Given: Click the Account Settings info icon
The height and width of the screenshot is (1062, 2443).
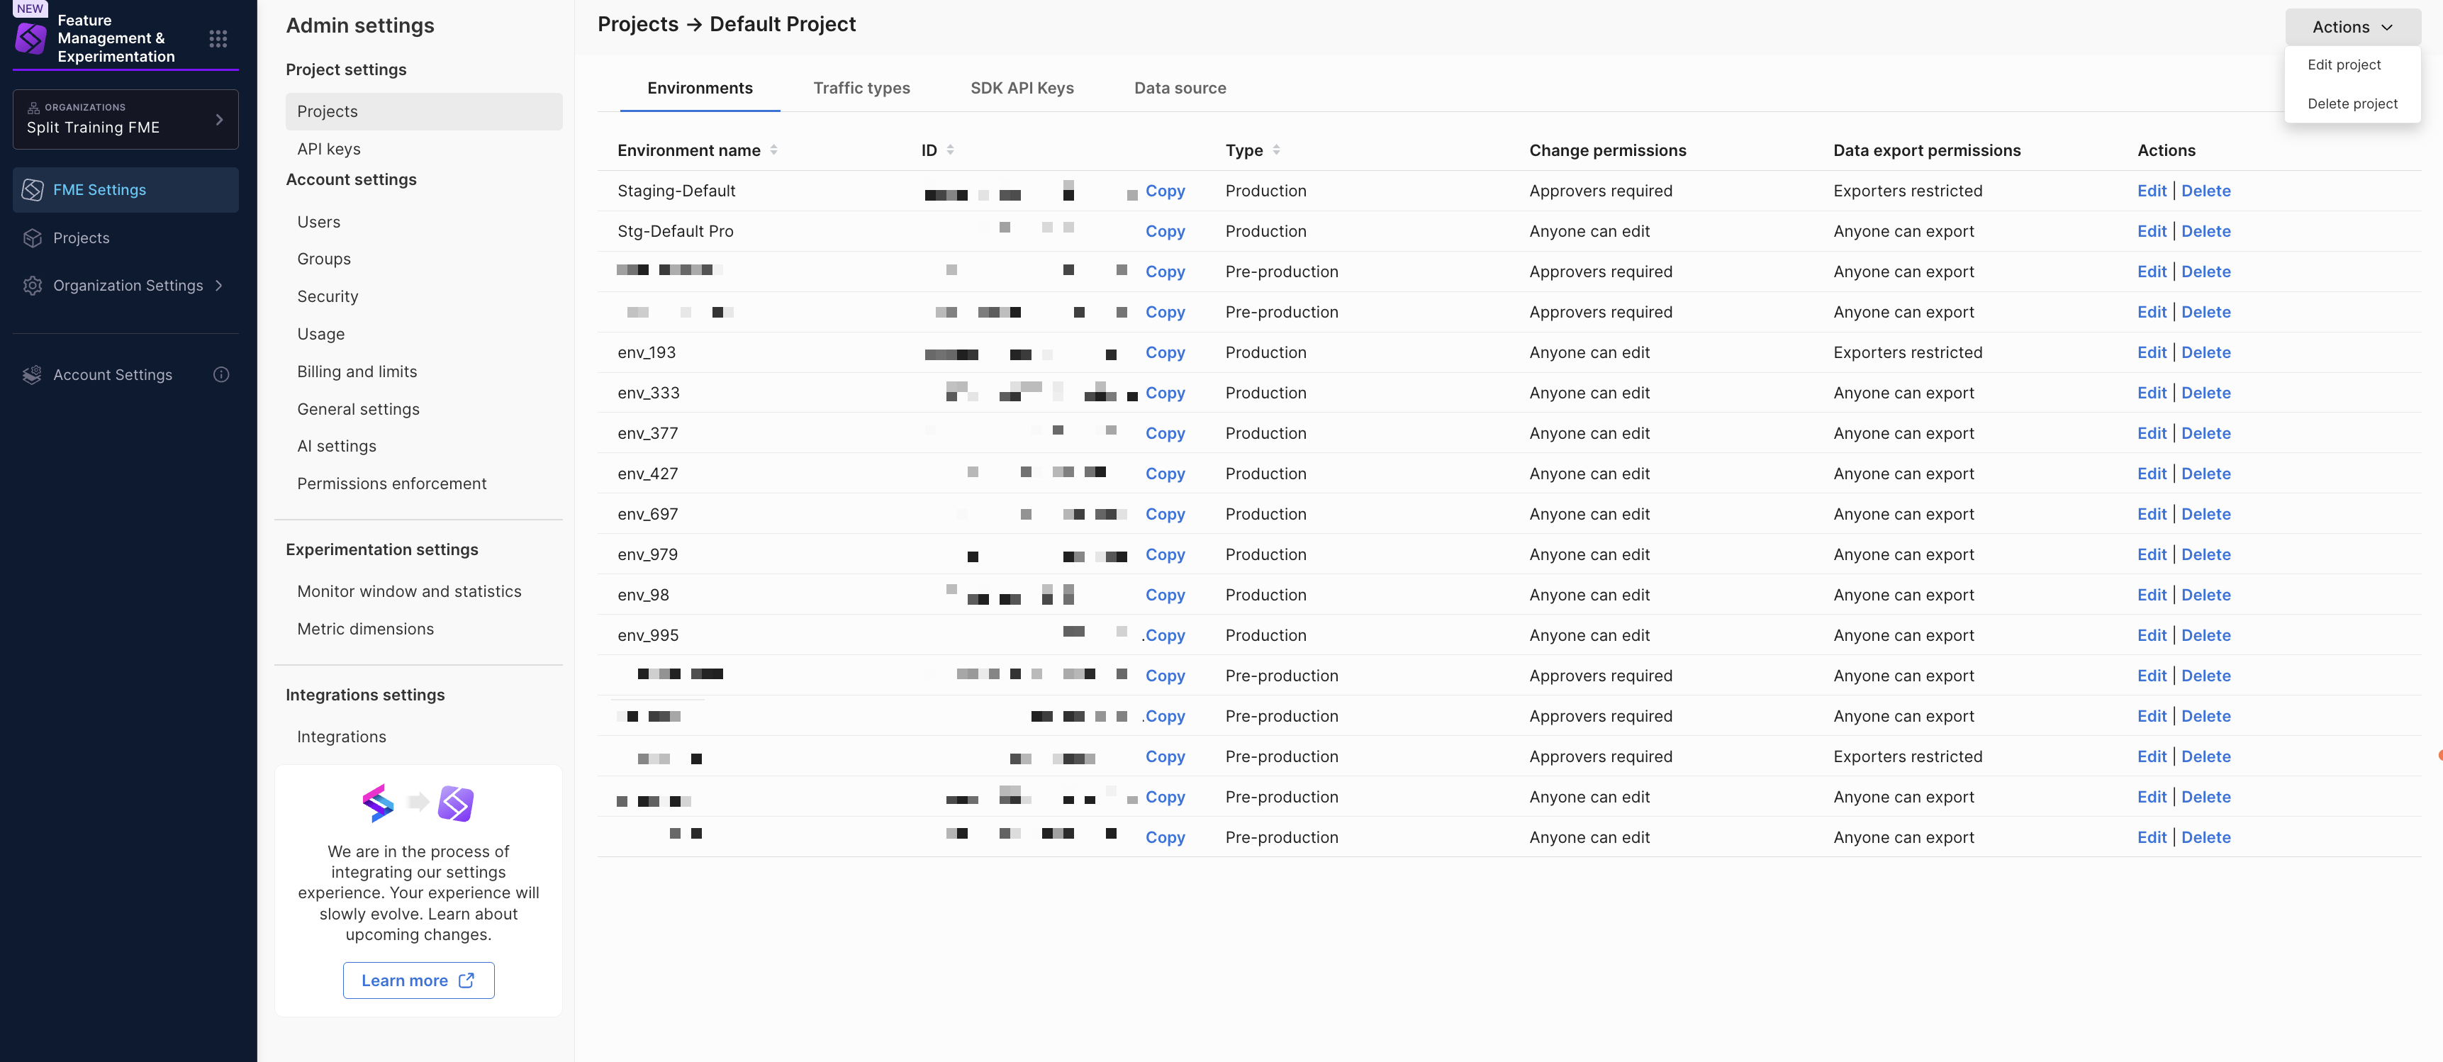Looking at the screenshot, I should 221,374.
